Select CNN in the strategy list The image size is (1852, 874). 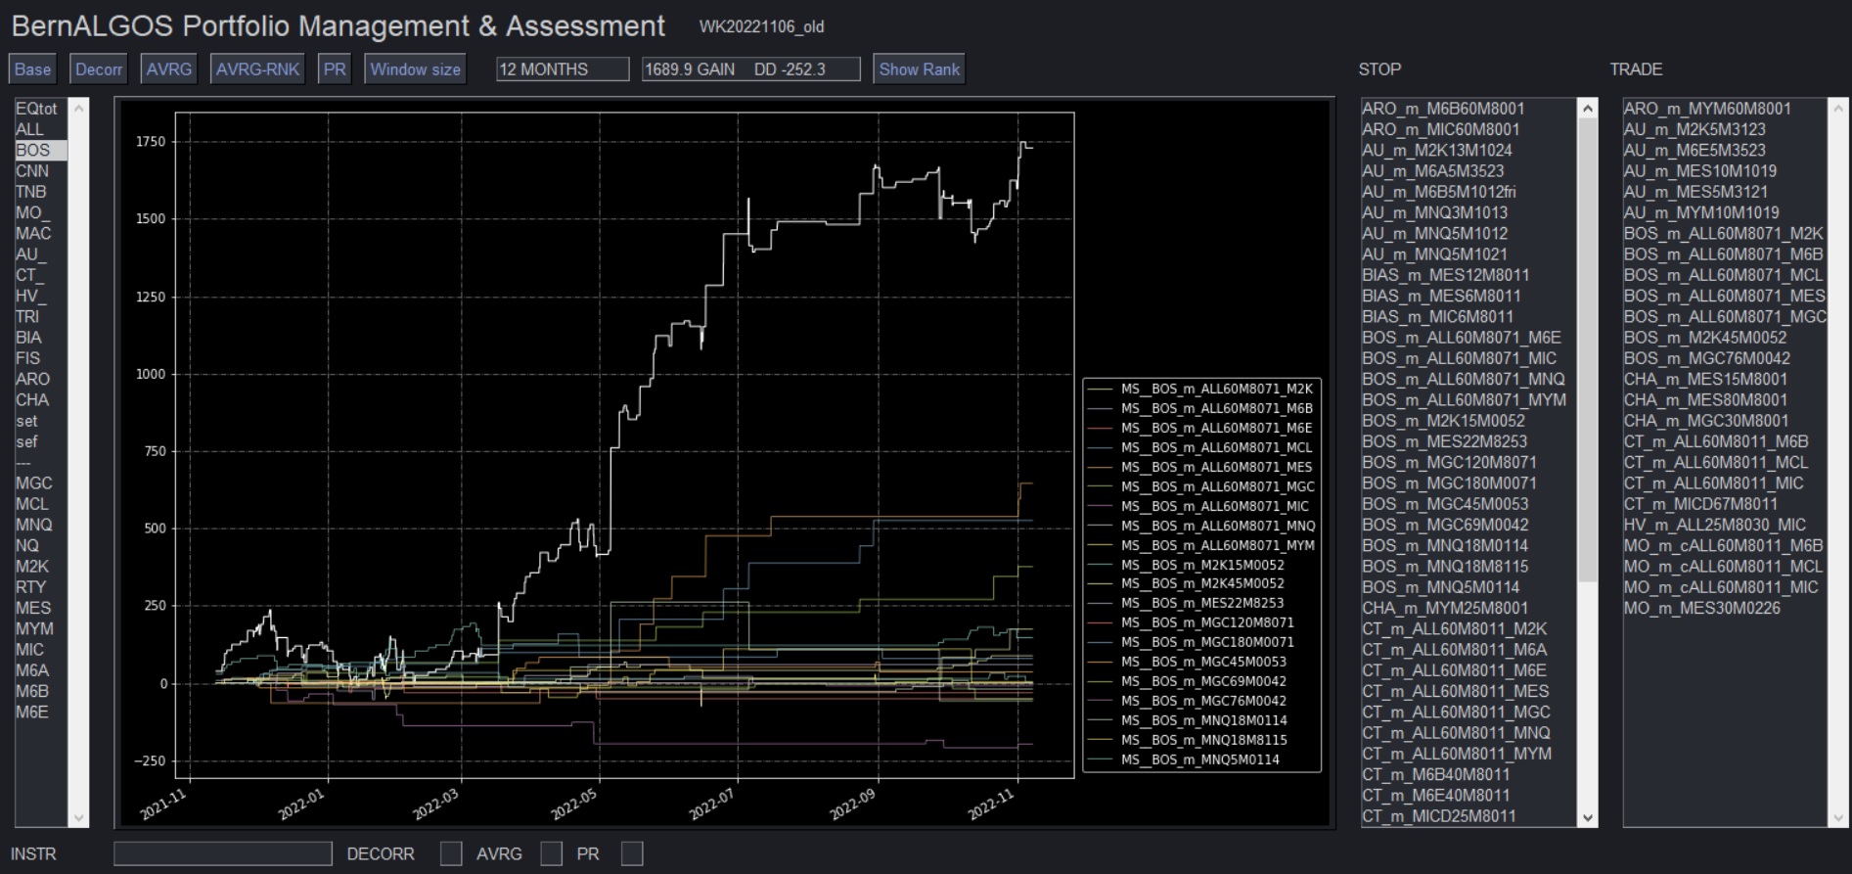[x=32, y=171]
